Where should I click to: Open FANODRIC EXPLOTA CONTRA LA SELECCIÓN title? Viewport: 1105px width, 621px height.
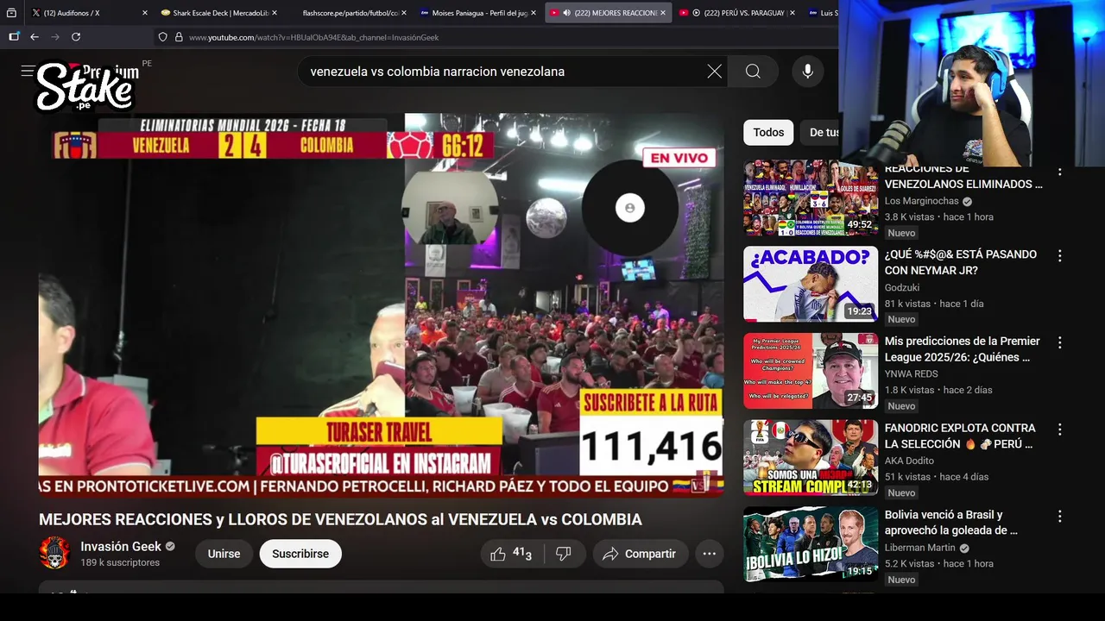coord(960,436)
